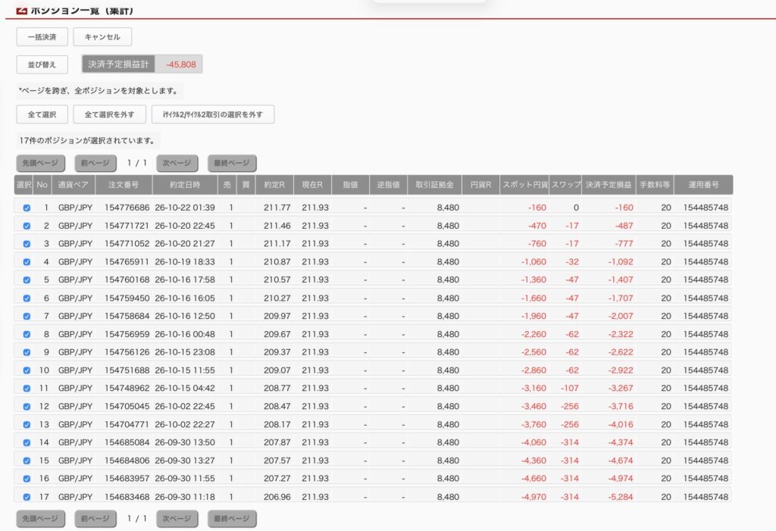Toggle checkbox for position No 15
The image size is (776, 531).
point(27,461)
